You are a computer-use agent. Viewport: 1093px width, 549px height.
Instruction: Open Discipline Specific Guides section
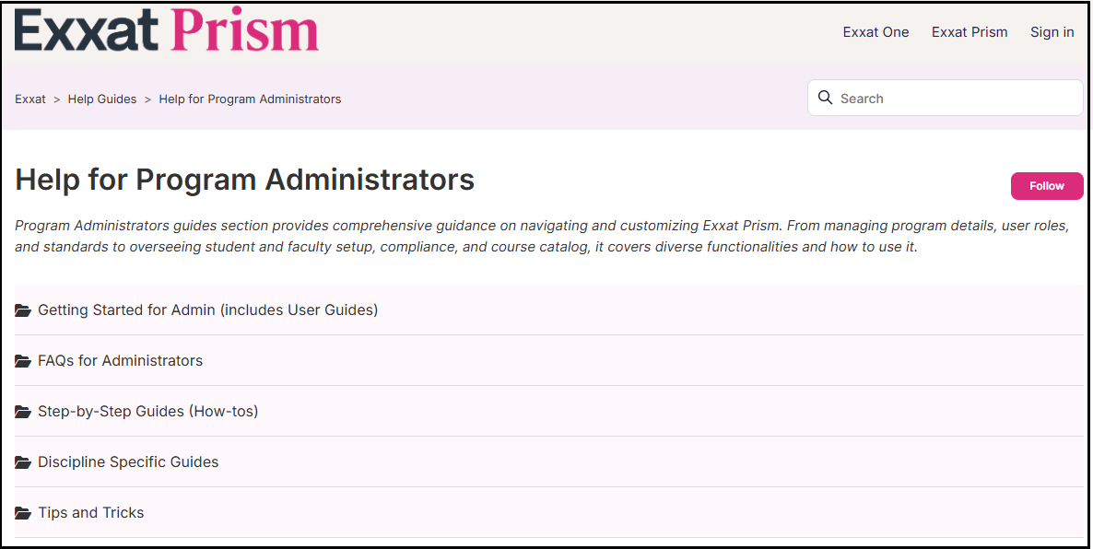[x=128, y=462]
